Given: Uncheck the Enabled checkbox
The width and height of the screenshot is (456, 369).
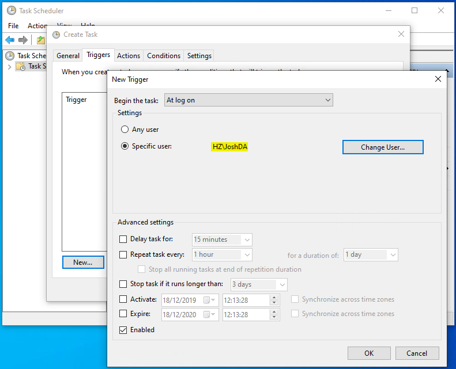Looking at the screenshot, I should point(123,330).
